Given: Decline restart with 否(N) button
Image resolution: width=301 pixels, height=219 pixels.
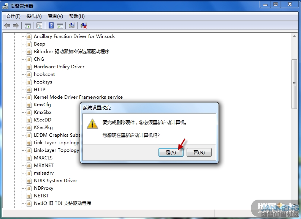Looking at the screenshot, I should point(199,153).
